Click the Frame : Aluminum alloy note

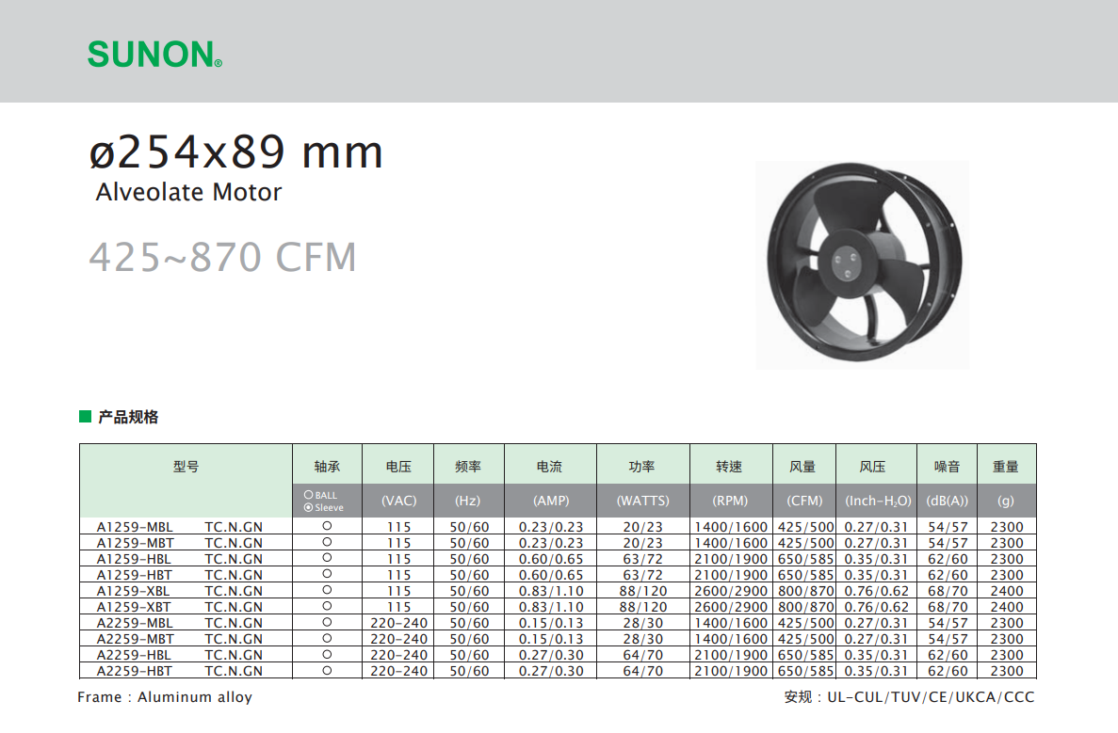tap(165, 697)
